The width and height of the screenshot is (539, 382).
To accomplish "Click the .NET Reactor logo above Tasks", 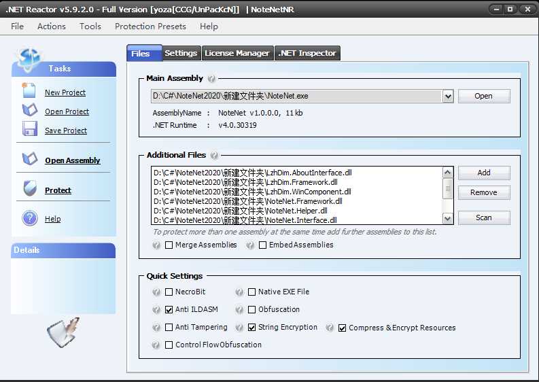I will pos(29,60).
